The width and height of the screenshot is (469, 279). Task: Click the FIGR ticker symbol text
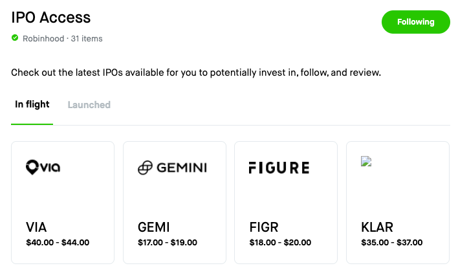pos(263,227)
